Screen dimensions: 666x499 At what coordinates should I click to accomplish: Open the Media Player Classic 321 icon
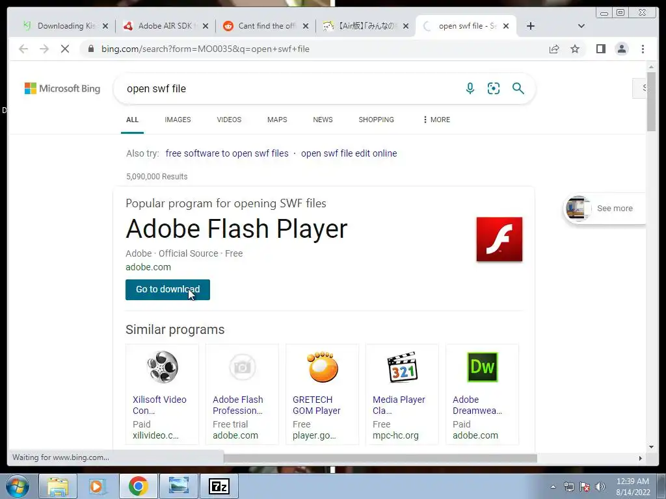(402, 367)
